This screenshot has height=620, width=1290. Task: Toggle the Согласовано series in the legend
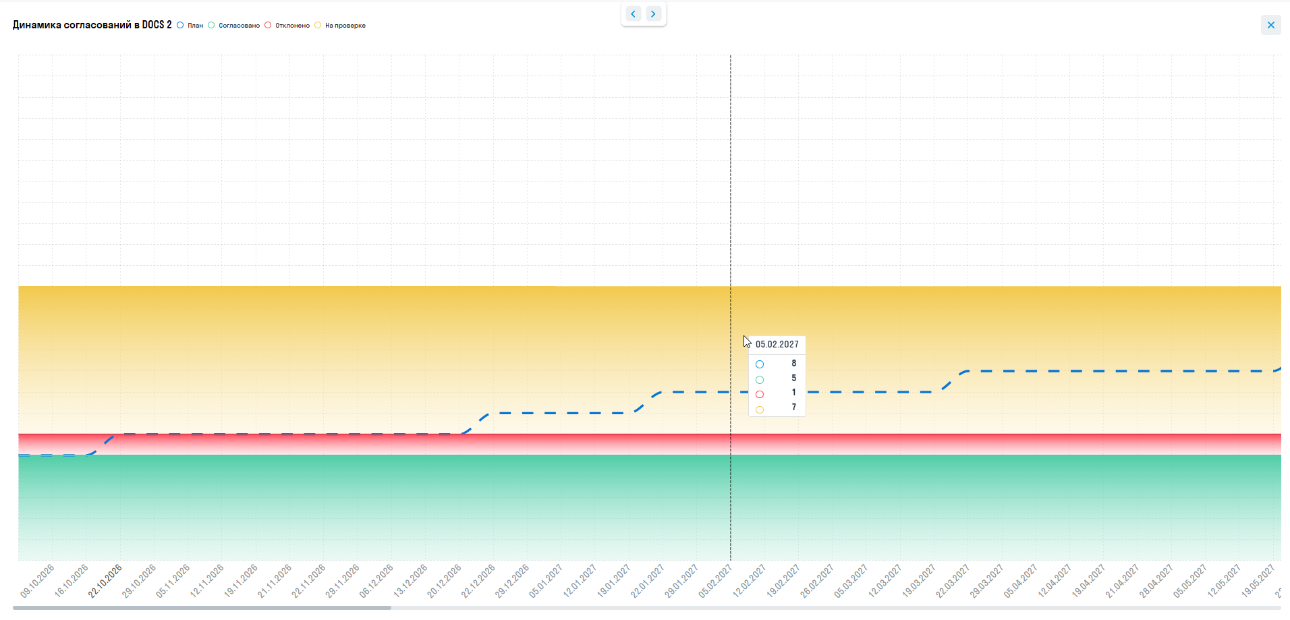(x=233, y=26)
